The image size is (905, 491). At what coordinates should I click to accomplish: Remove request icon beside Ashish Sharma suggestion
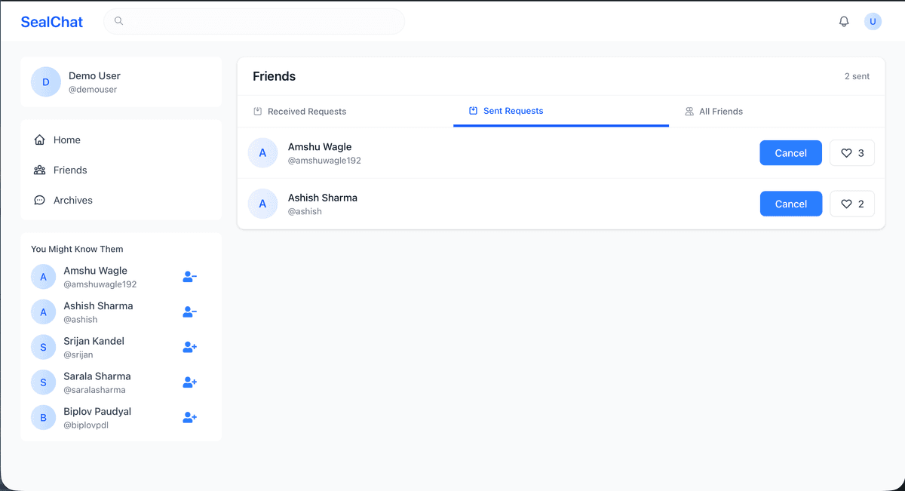tap(189, 312)
